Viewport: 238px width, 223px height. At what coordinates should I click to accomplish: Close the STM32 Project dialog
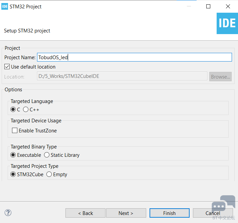pyautogui.click(x=228, y=6)
